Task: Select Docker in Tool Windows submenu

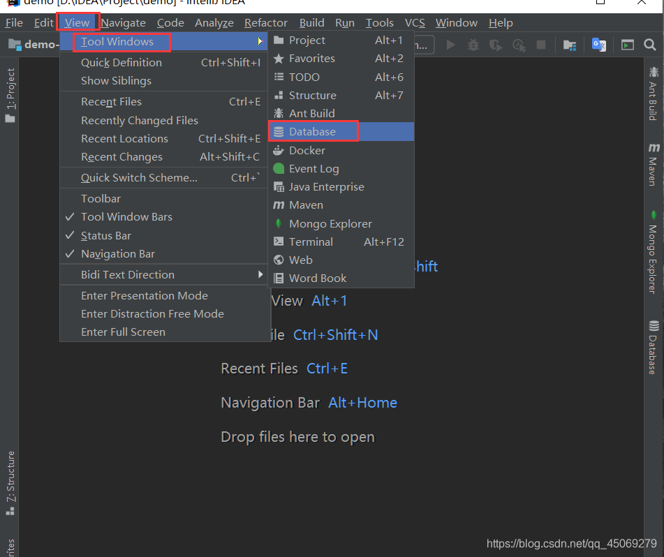Action: click(341, 150)
